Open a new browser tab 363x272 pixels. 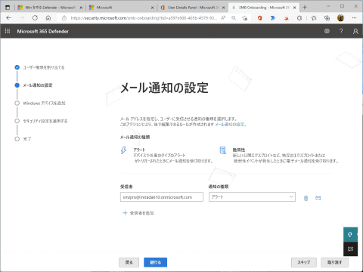pos(305,8)
